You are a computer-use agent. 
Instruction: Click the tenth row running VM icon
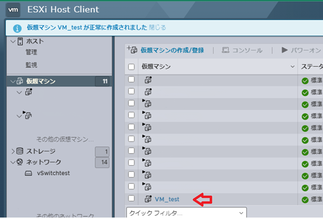pos(147,187)
